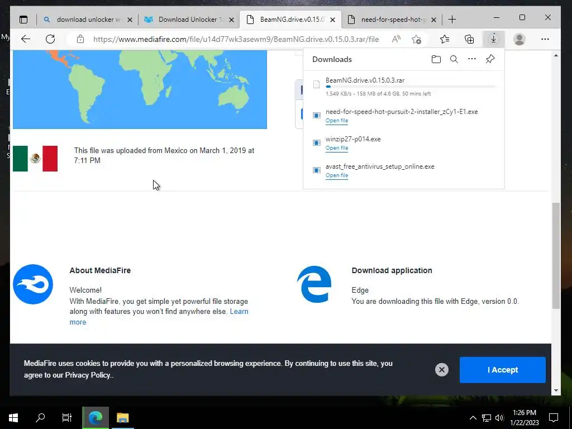Click the address bar URL field
Viewport: 572px width, 429px height.
coord(236,39)
